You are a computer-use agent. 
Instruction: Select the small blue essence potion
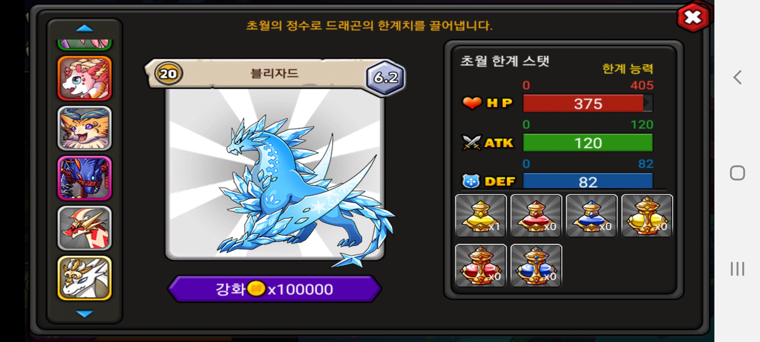(x=592, y=216)
